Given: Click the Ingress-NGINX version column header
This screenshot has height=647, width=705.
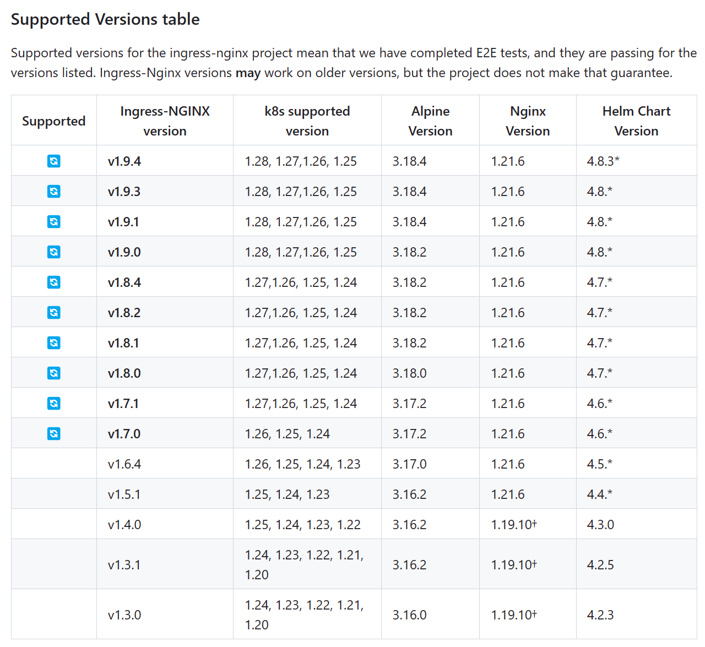Looking at the screenshot, I should point(165,121).
